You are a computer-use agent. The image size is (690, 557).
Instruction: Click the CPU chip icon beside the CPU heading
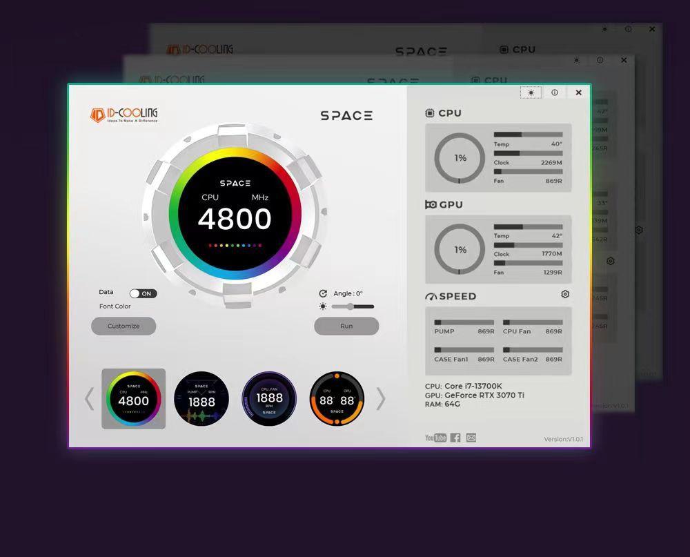click(429, 113)
